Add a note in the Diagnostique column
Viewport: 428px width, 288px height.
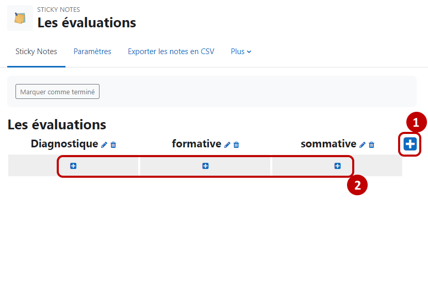coord(73,166)
